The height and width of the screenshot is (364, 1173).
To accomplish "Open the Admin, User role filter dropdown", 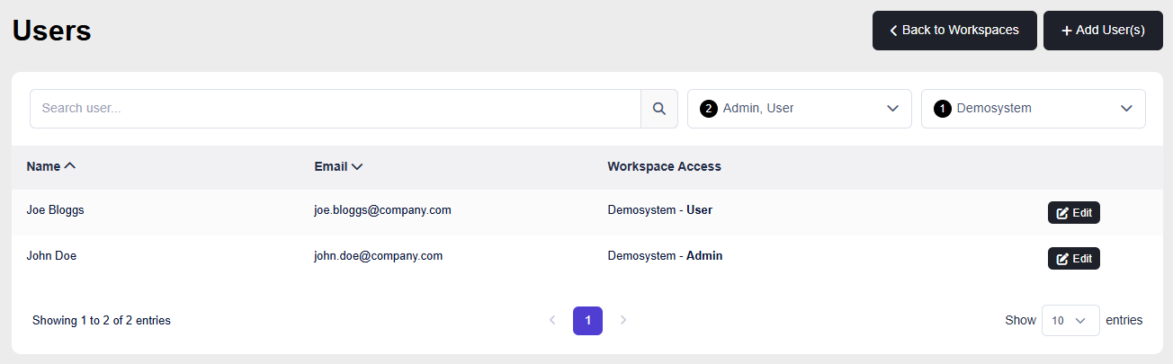I will (799, 109).
